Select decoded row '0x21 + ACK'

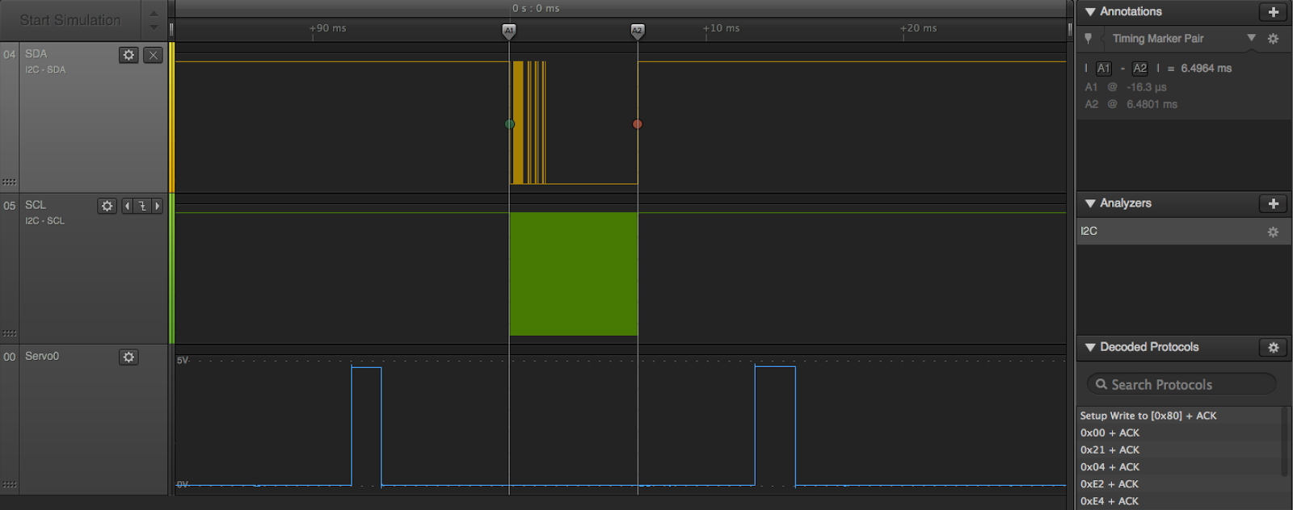click(1110, 449)
